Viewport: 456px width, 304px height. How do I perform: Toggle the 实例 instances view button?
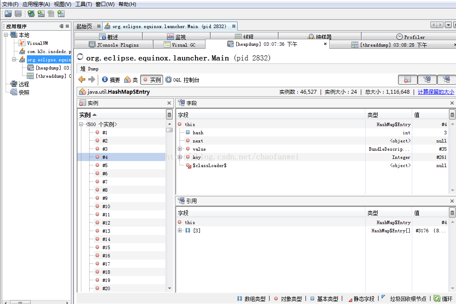click(x=151, y=80)
